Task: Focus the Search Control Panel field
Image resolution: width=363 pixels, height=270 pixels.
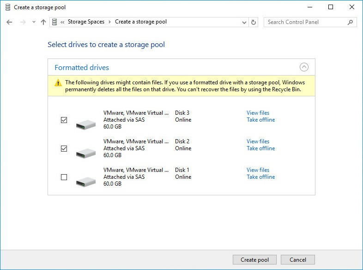Action: pos(310,22)
